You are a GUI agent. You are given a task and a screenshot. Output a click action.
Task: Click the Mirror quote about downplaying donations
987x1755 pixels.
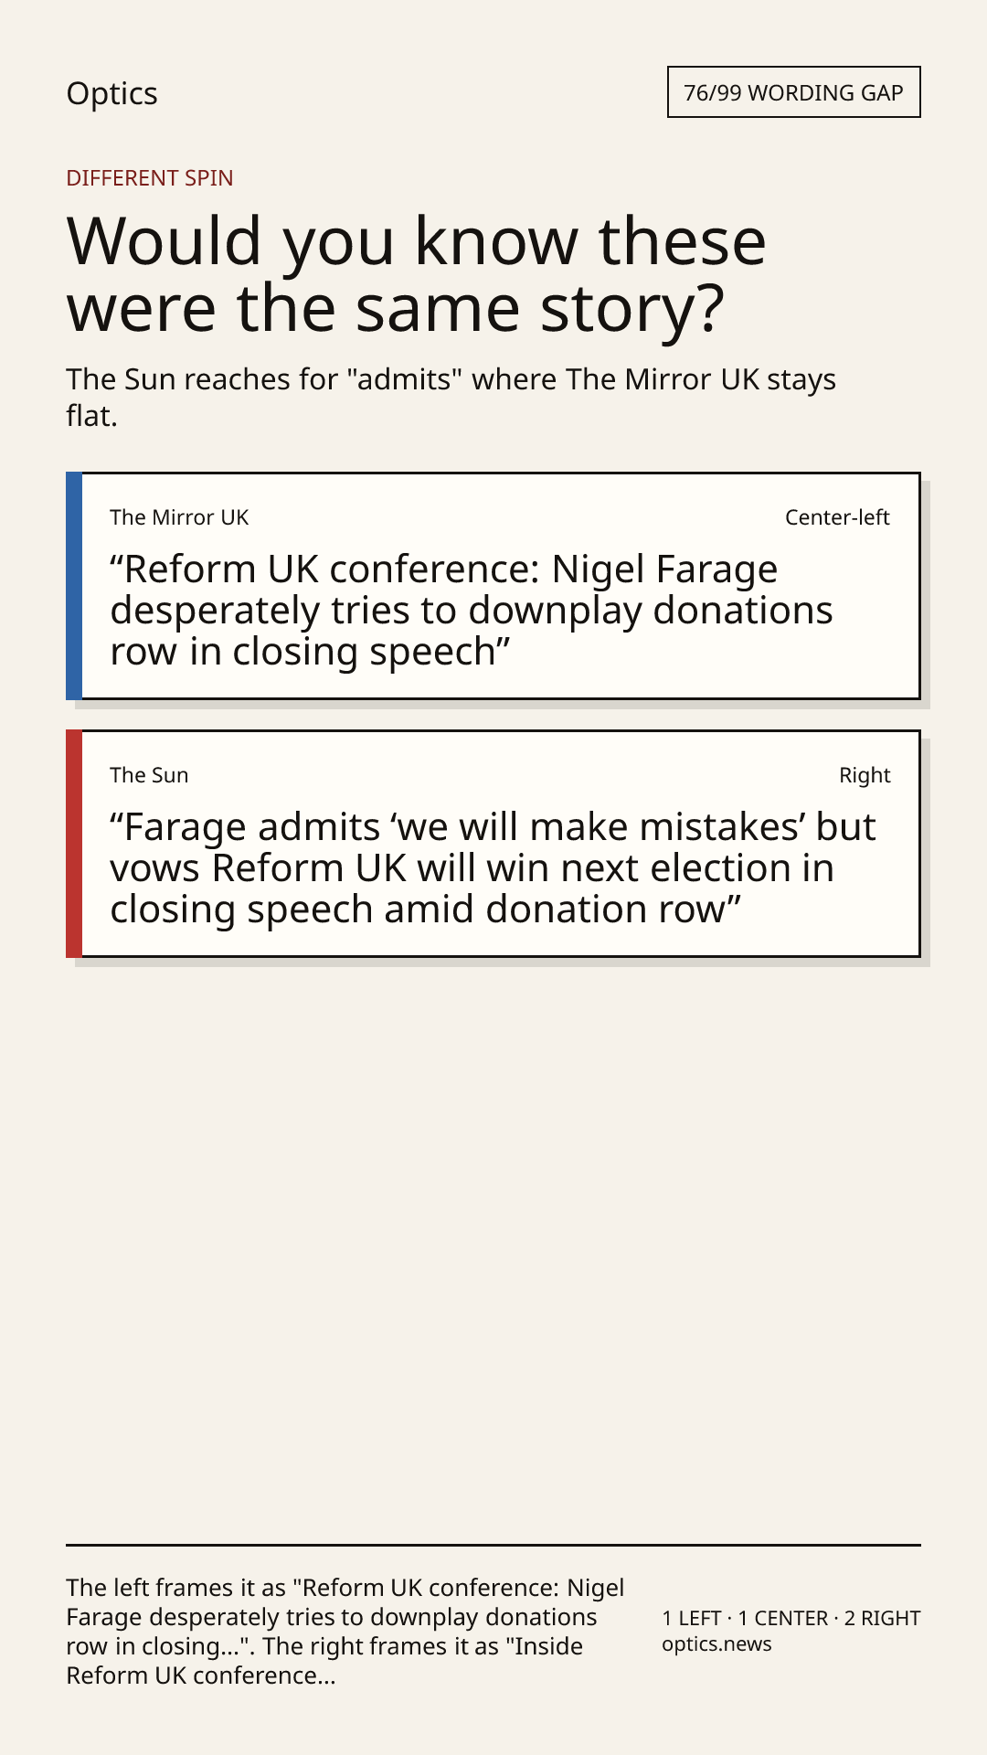(x=472, y=610)
